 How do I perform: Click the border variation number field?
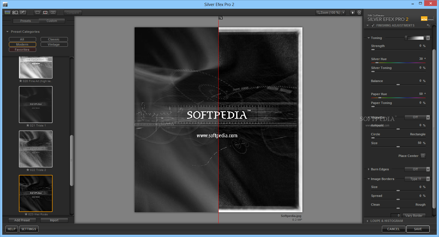tap(396, 216)
